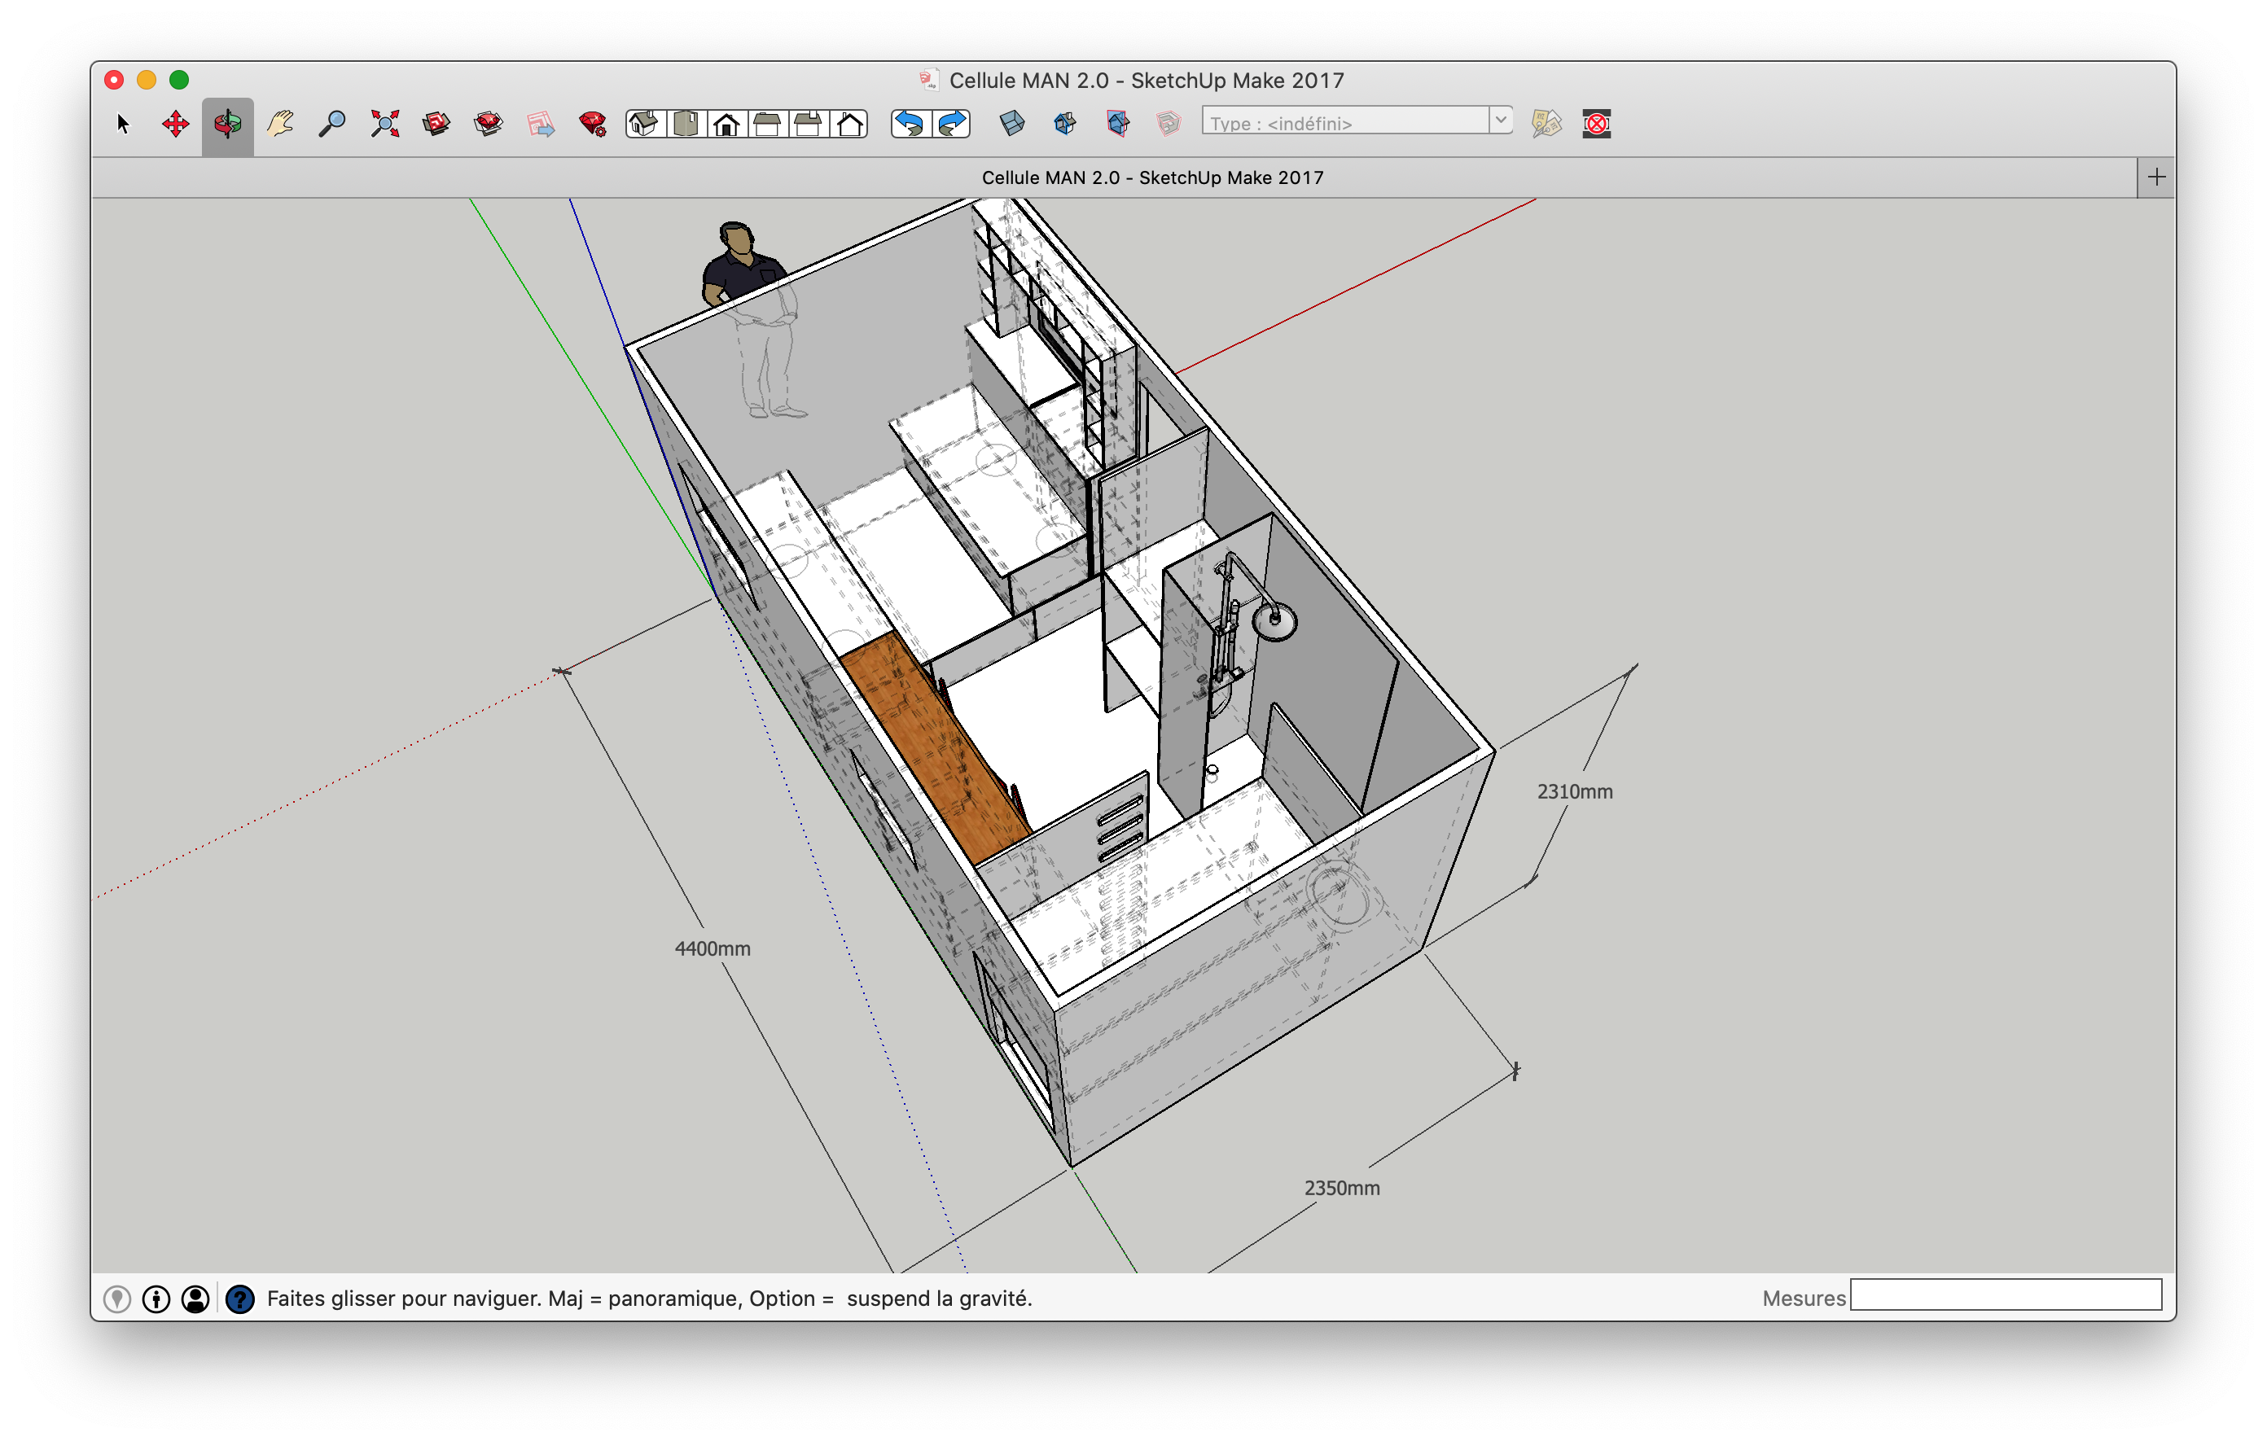Click the plus to add scene tab

click(2156, 177)
